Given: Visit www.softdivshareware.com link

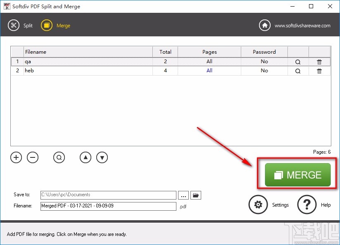Looking at the screenshot, I should pyautogui.click(x=302, y=26).
